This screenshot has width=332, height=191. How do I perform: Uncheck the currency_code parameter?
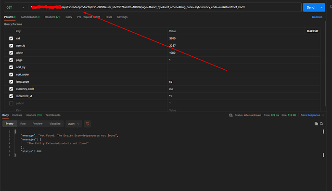pos(11,89)
